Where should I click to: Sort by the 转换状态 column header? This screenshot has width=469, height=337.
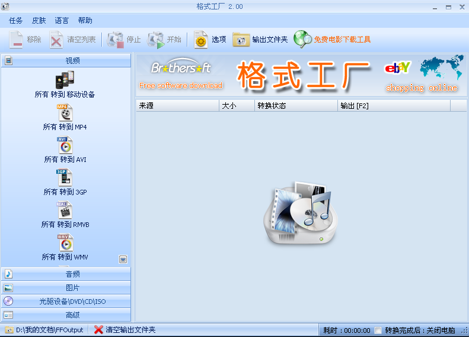[x=296, y=106]
